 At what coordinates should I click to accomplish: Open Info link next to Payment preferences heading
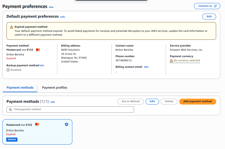click(x=51, y=7)
